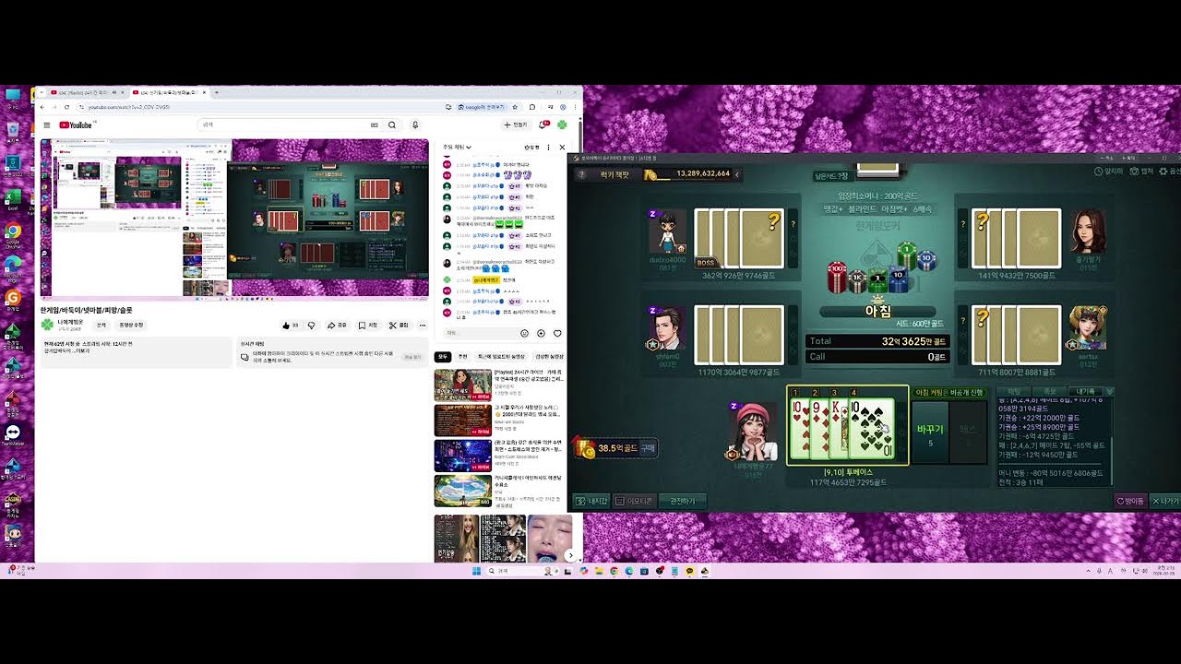Open YouTube notifications bell
The width and height of the screenshot is (1181, 664).
[543, 125]
